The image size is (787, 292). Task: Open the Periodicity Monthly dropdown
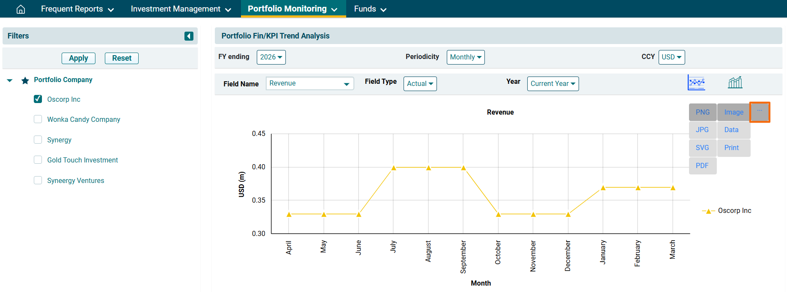(465, 57)
